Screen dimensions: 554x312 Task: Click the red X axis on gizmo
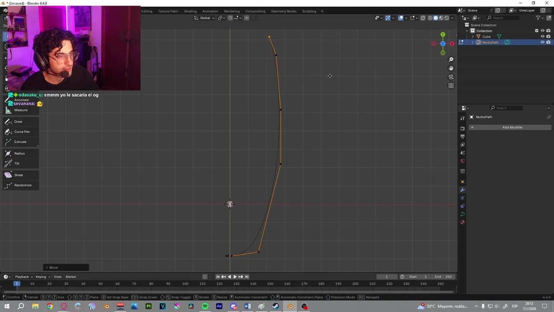(452, 43)
